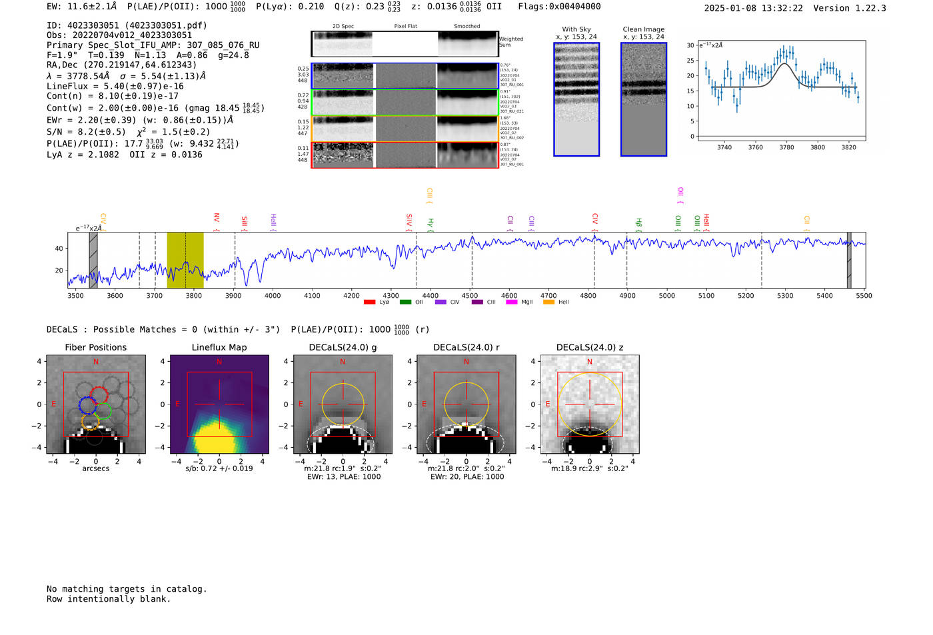
Task: Select the magenta MgII legend marker
Action: [511, 303]
